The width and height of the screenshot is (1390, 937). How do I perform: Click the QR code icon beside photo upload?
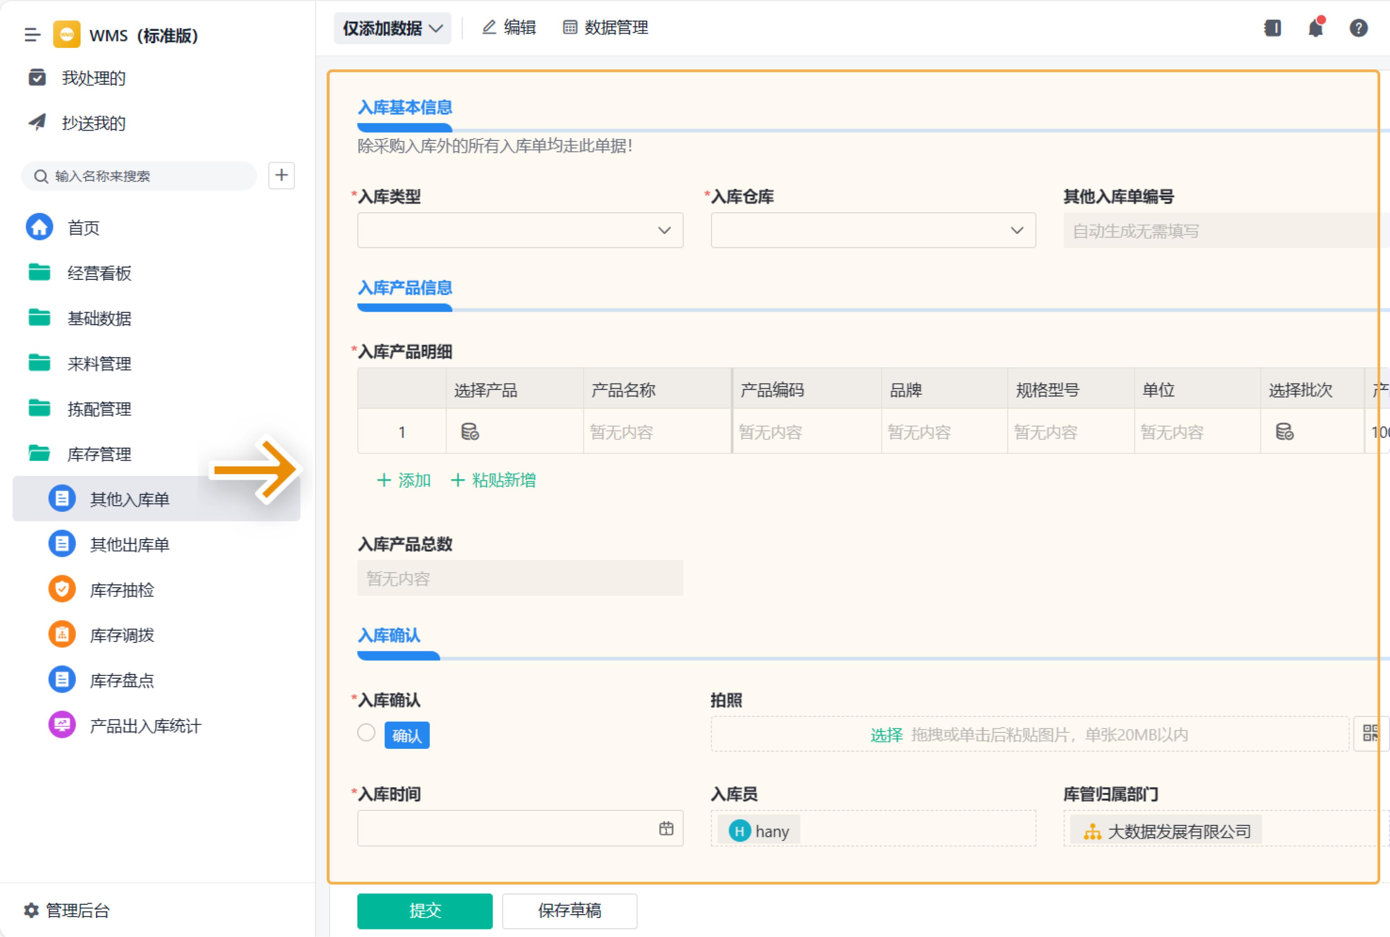(1370, 733)
